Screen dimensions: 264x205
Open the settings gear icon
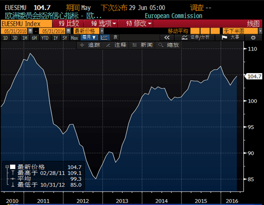pyautogui.click(x=253, y=38)
